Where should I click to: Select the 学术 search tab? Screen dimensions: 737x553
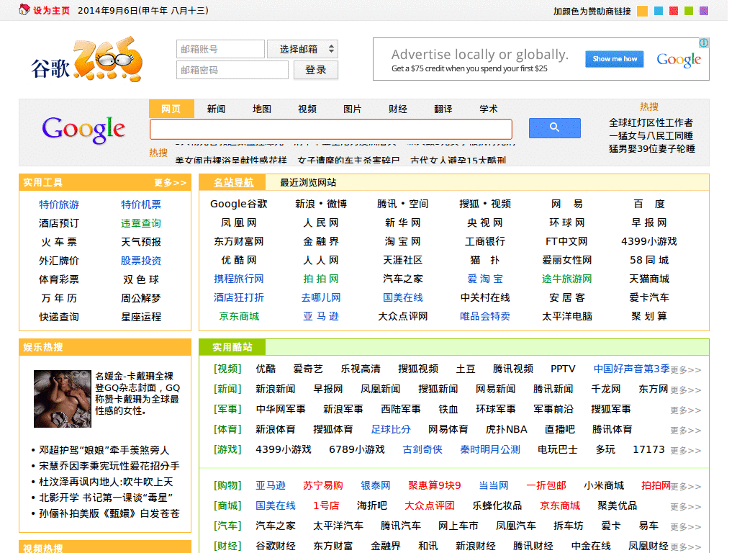[489, 109]
